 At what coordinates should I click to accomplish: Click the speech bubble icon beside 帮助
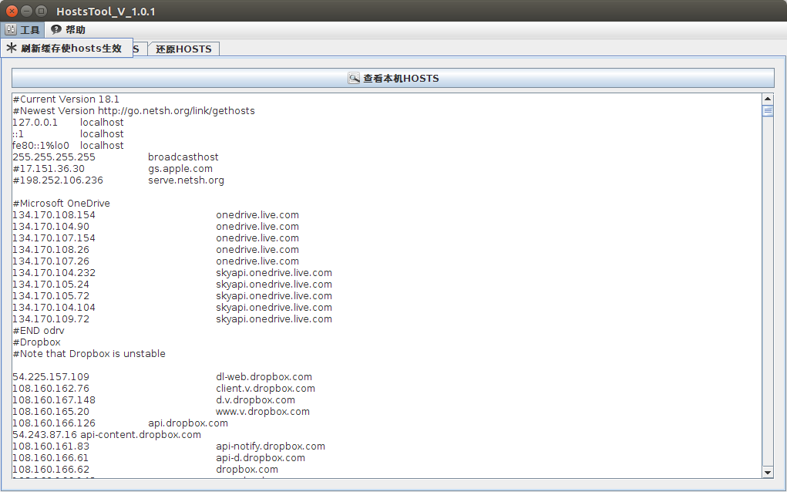56,29
